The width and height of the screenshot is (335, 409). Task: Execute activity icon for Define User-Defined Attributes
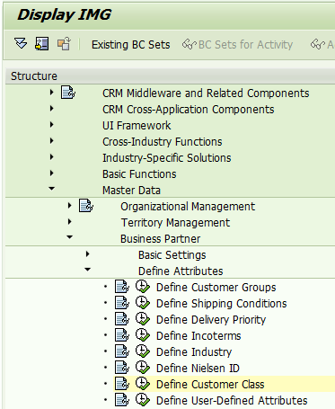[143, 400]
